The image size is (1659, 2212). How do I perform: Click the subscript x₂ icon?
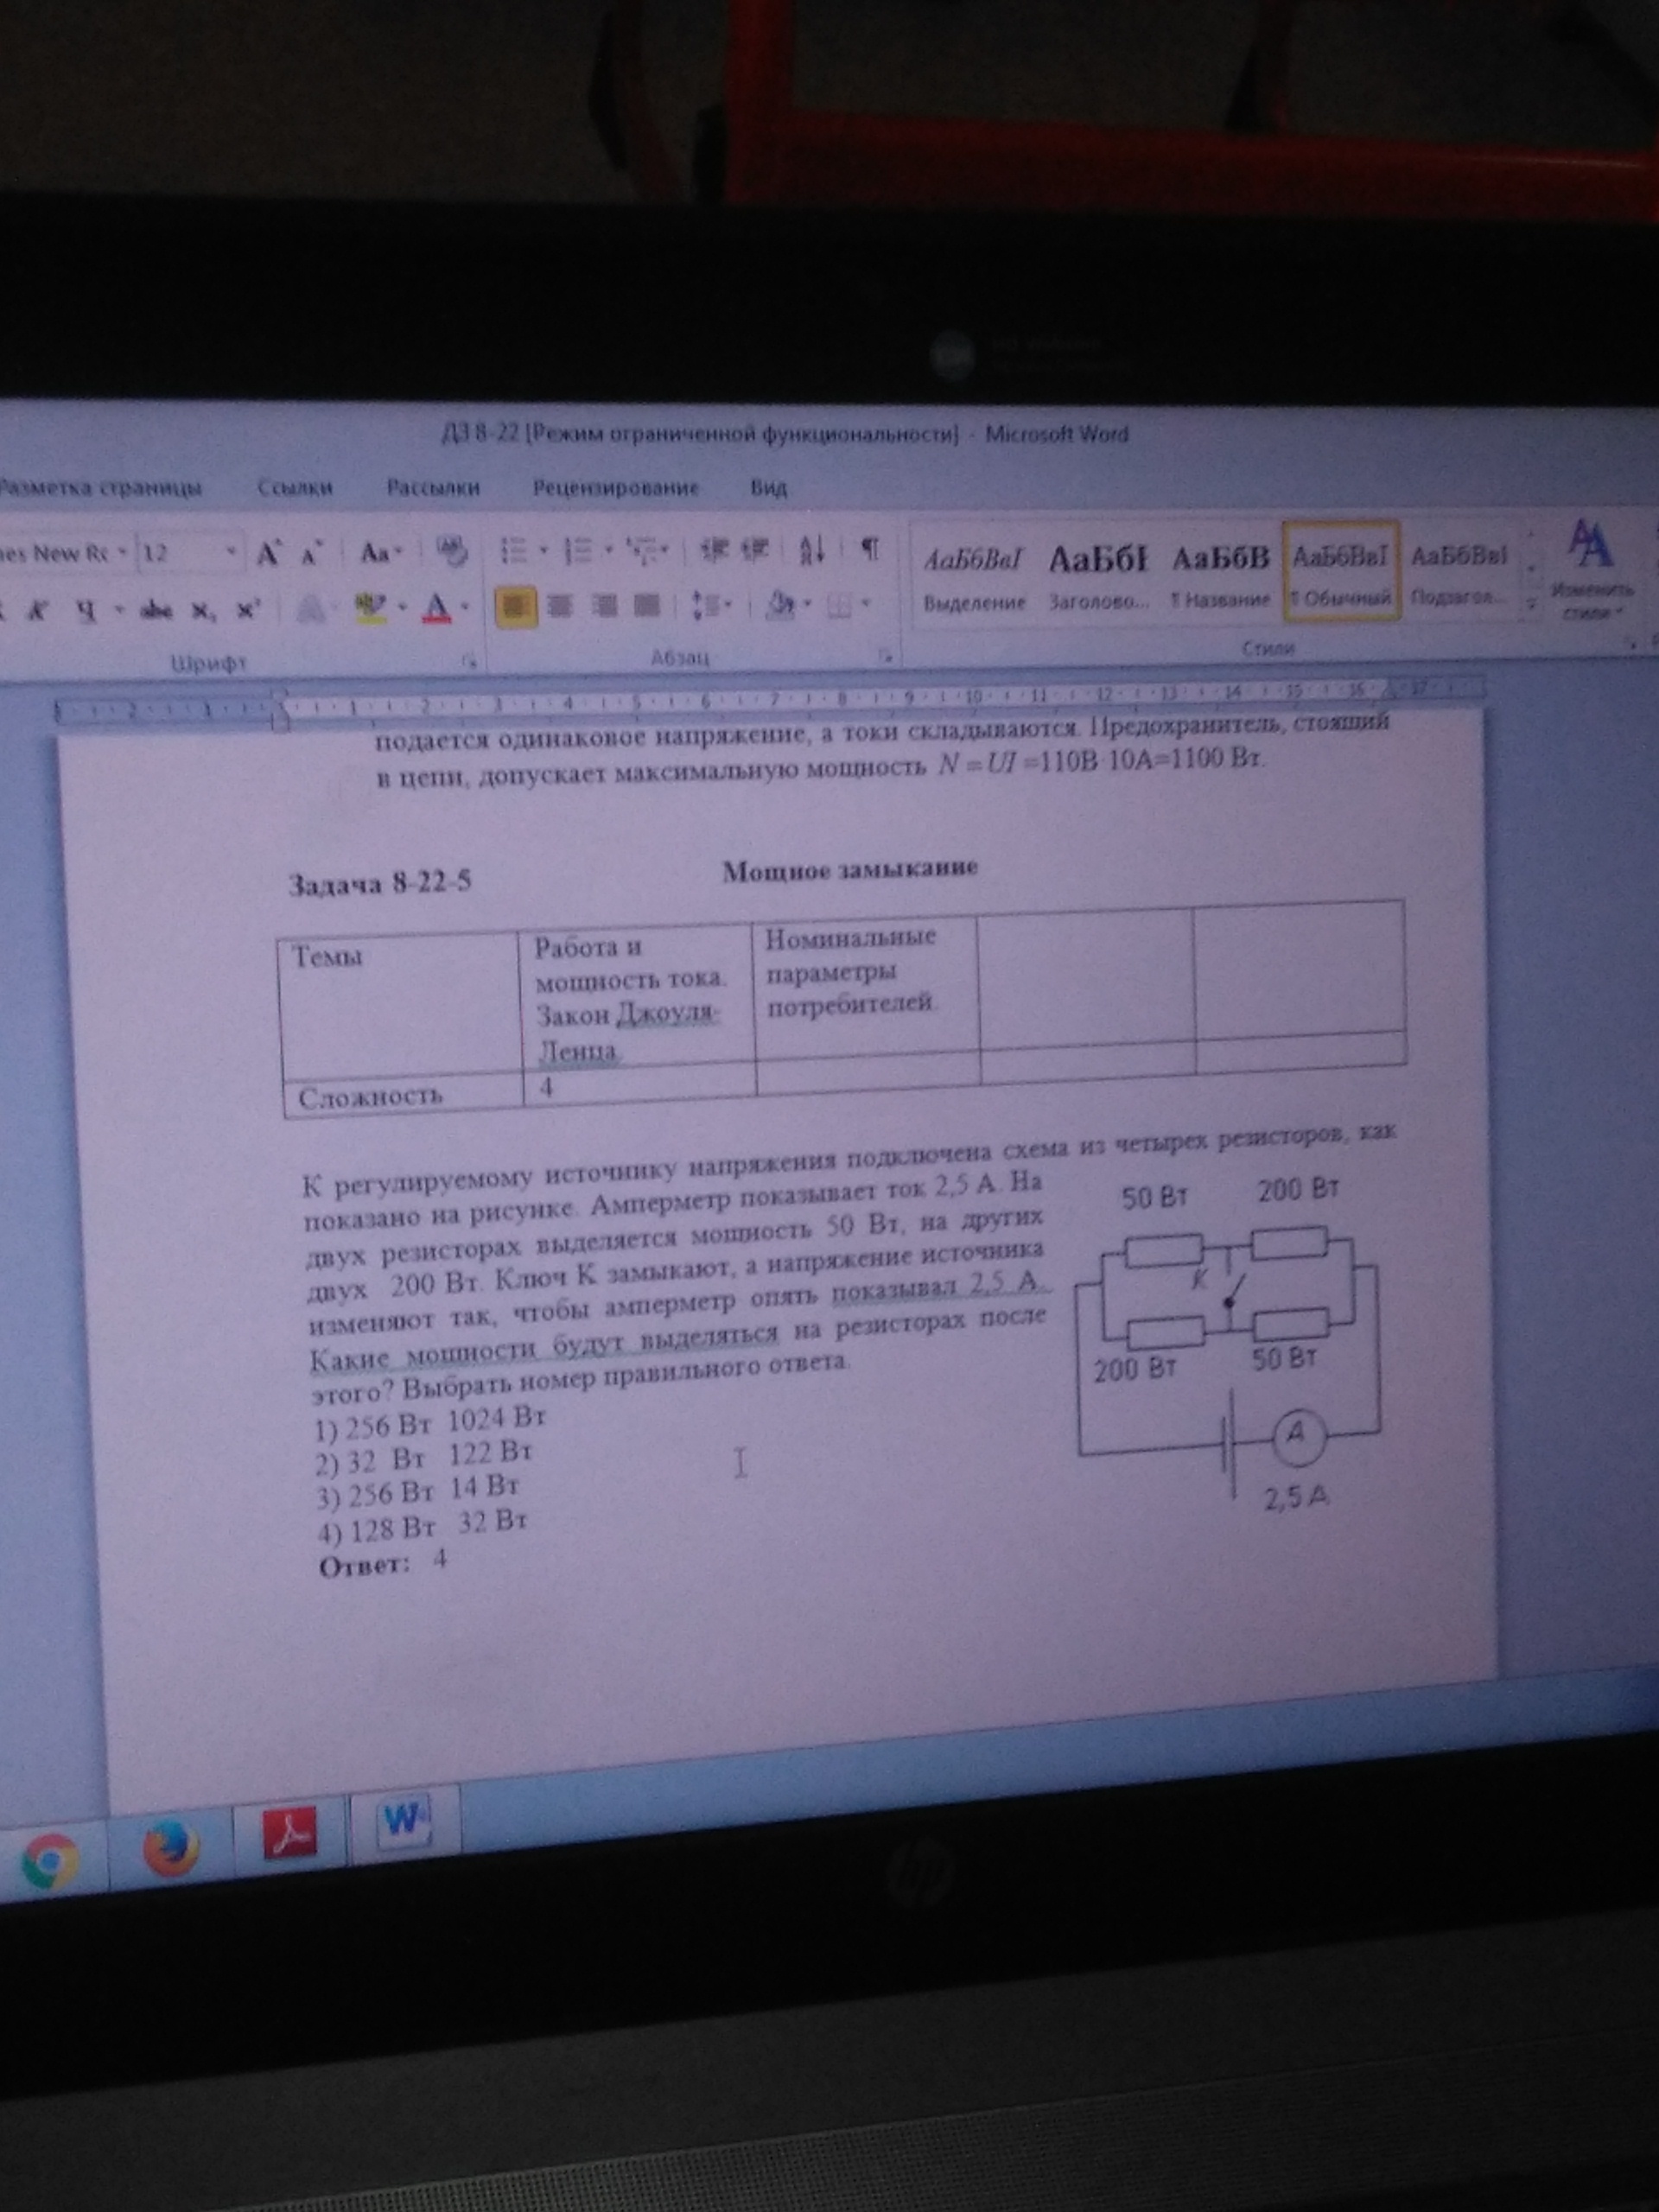pos(203,610)
